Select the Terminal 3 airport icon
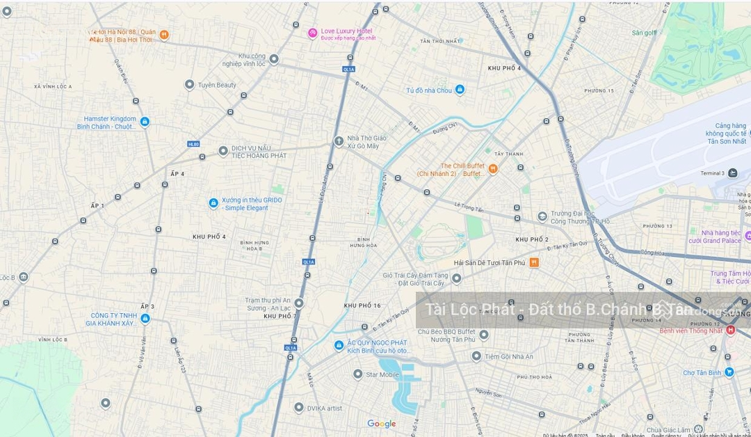This screenshot has width=751, height=437. (732, 173)
